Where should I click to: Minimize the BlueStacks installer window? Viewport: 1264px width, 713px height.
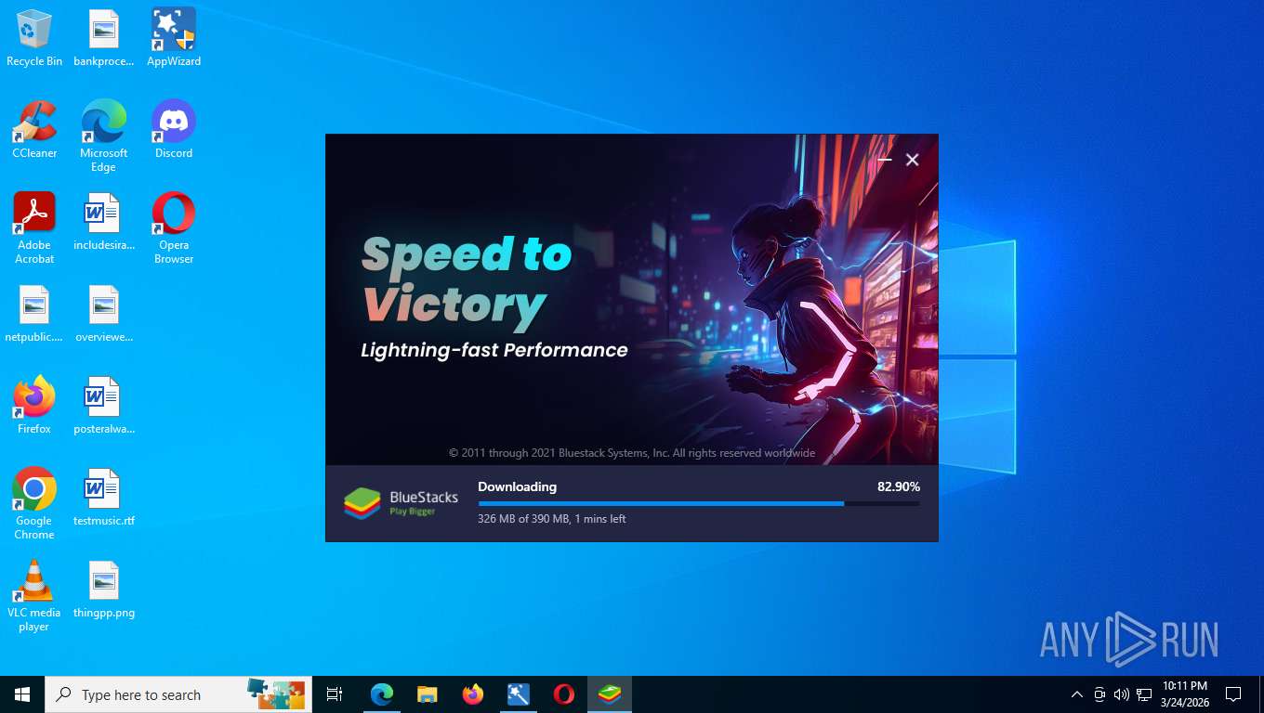pyautogui.click(x=885, y=160)
